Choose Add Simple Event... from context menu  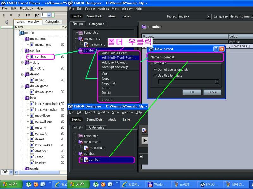pos(119,53)
